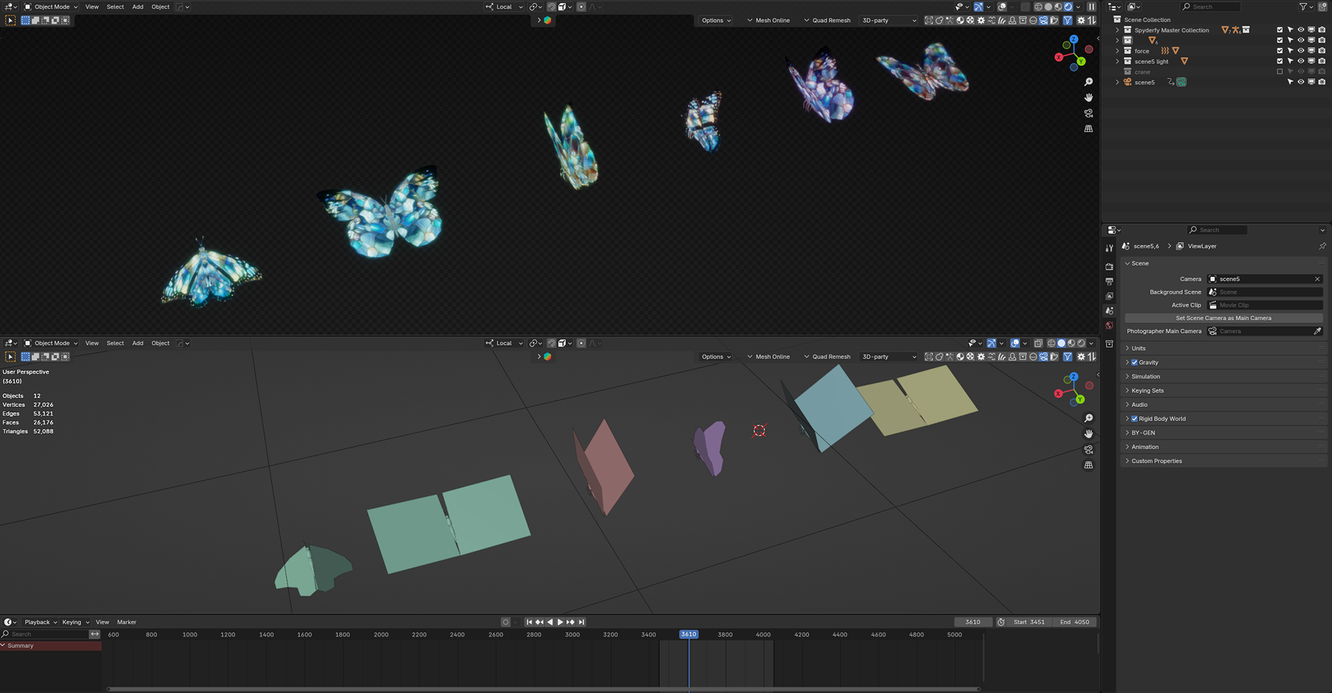Disable render camera icon for scene5 light
The width and height of the screenshot is (1332, 693).
(x=1322, y=62)
